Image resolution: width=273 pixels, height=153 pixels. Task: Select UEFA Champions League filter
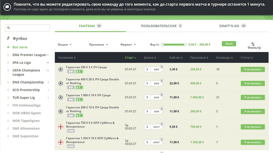point(9,70)
